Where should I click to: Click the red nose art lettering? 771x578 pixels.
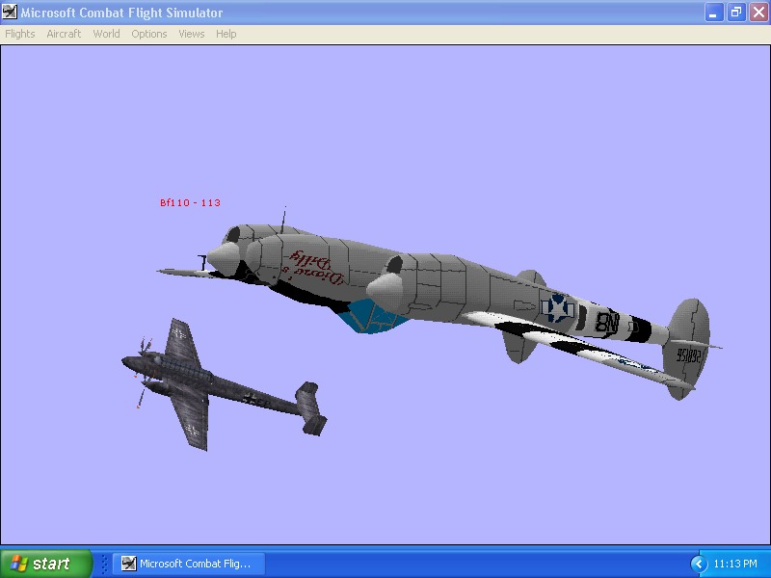[315, 268]
